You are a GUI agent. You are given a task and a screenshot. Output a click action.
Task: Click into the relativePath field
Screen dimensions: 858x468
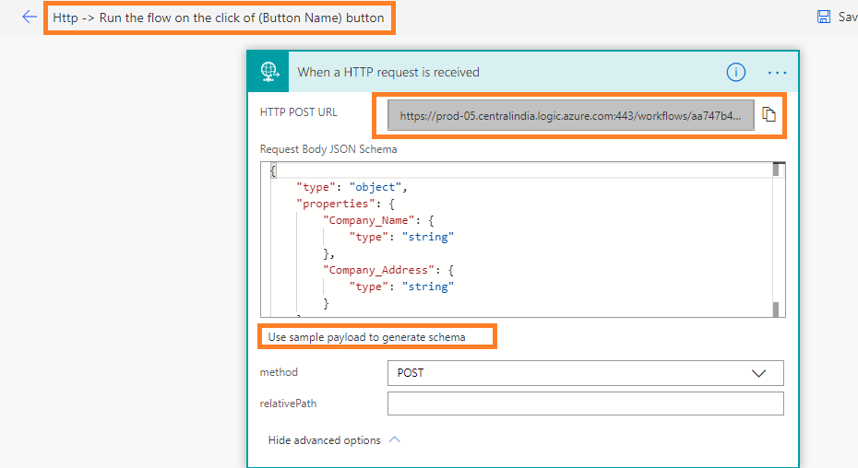586,404
